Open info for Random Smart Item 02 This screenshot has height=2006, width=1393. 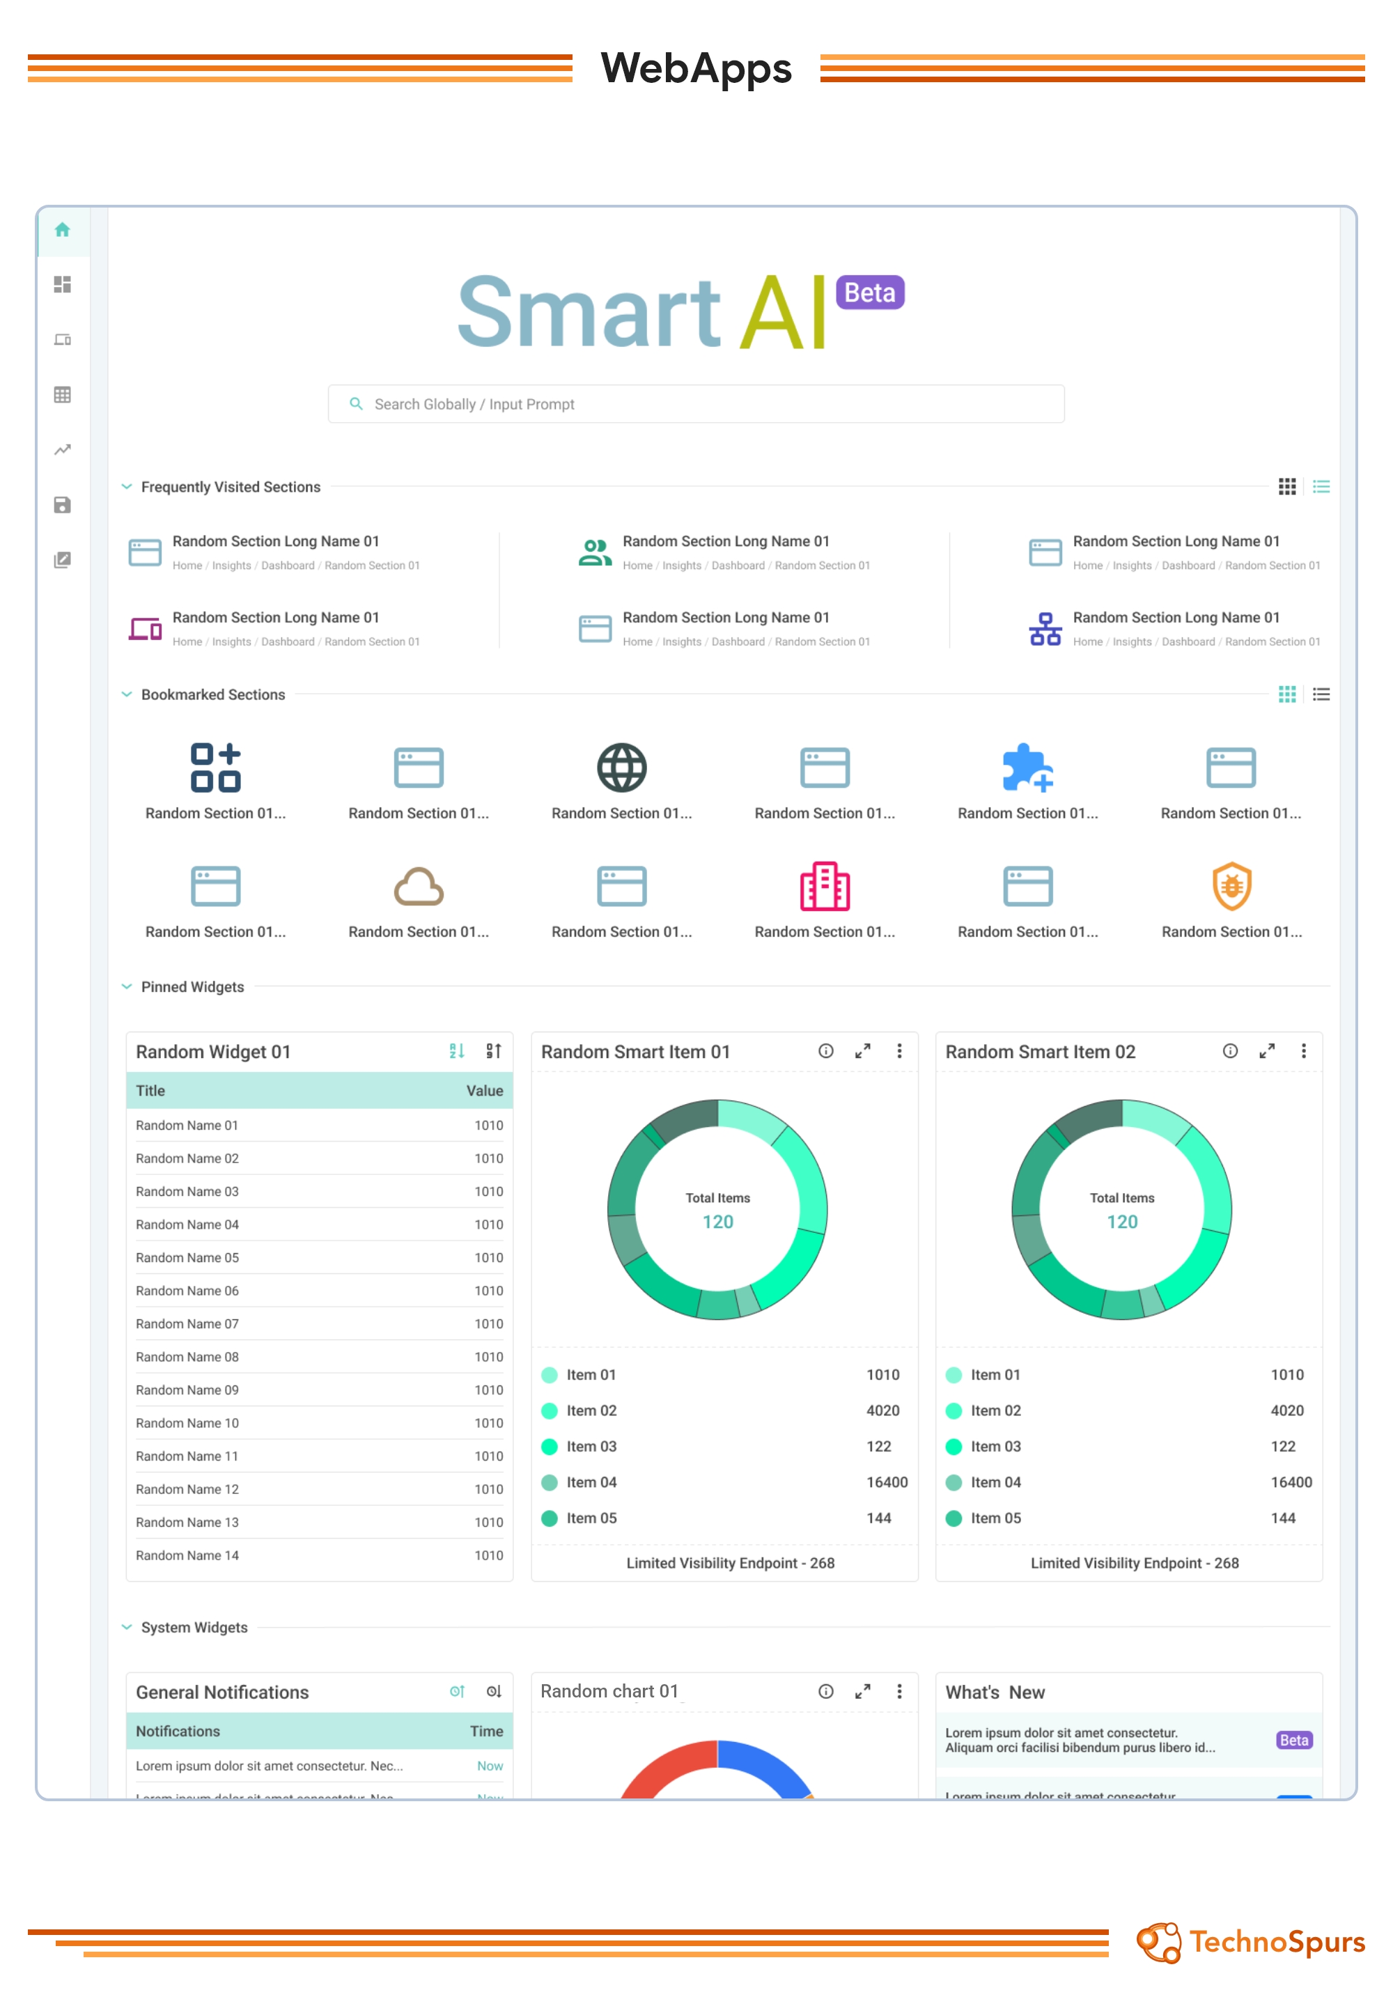coord(1230,1051)
